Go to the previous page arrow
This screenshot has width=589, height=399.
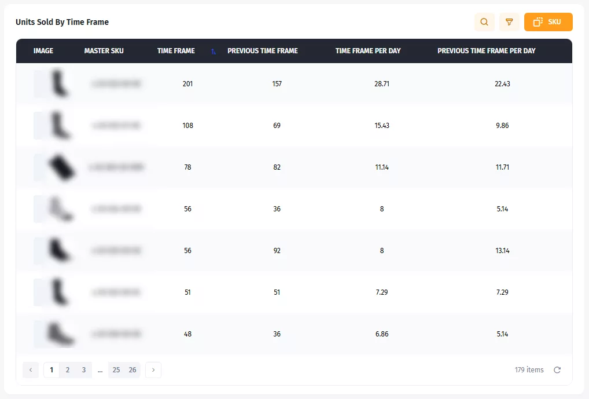(x=31, y=370)
